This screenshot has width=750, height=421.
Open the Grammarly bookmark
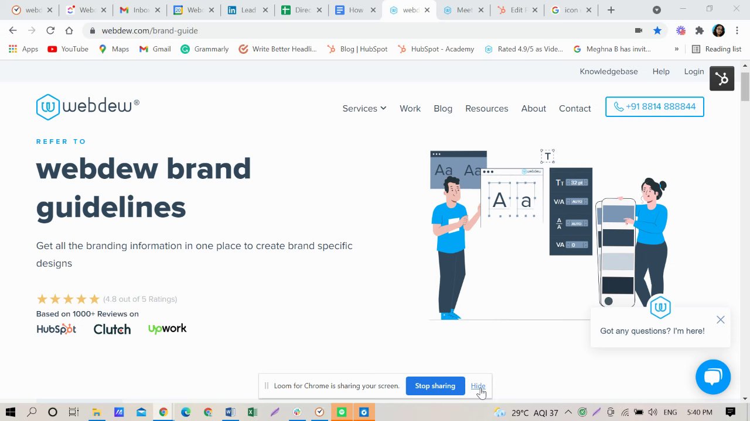click(204, 49)
